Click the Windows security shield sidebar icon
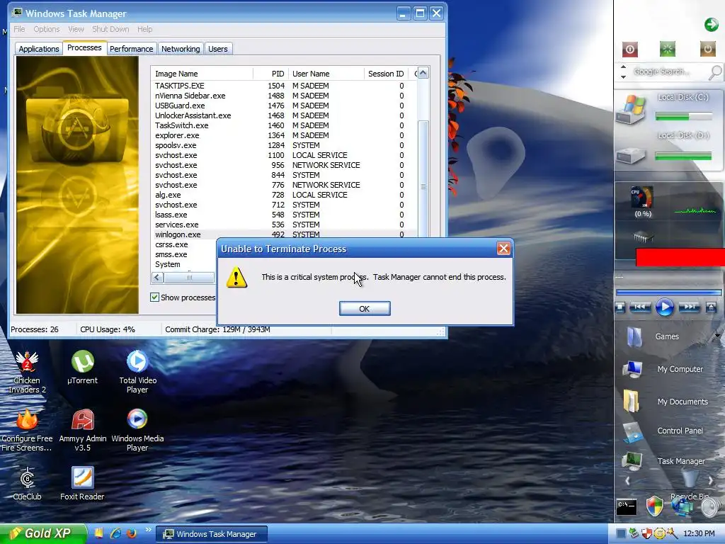This screenshot has width=725, height=544. click(x=654, y=506)
